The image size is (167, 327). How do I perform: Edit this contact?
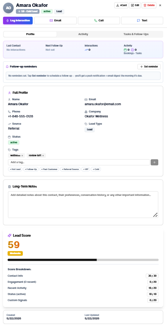pos(135,5)
